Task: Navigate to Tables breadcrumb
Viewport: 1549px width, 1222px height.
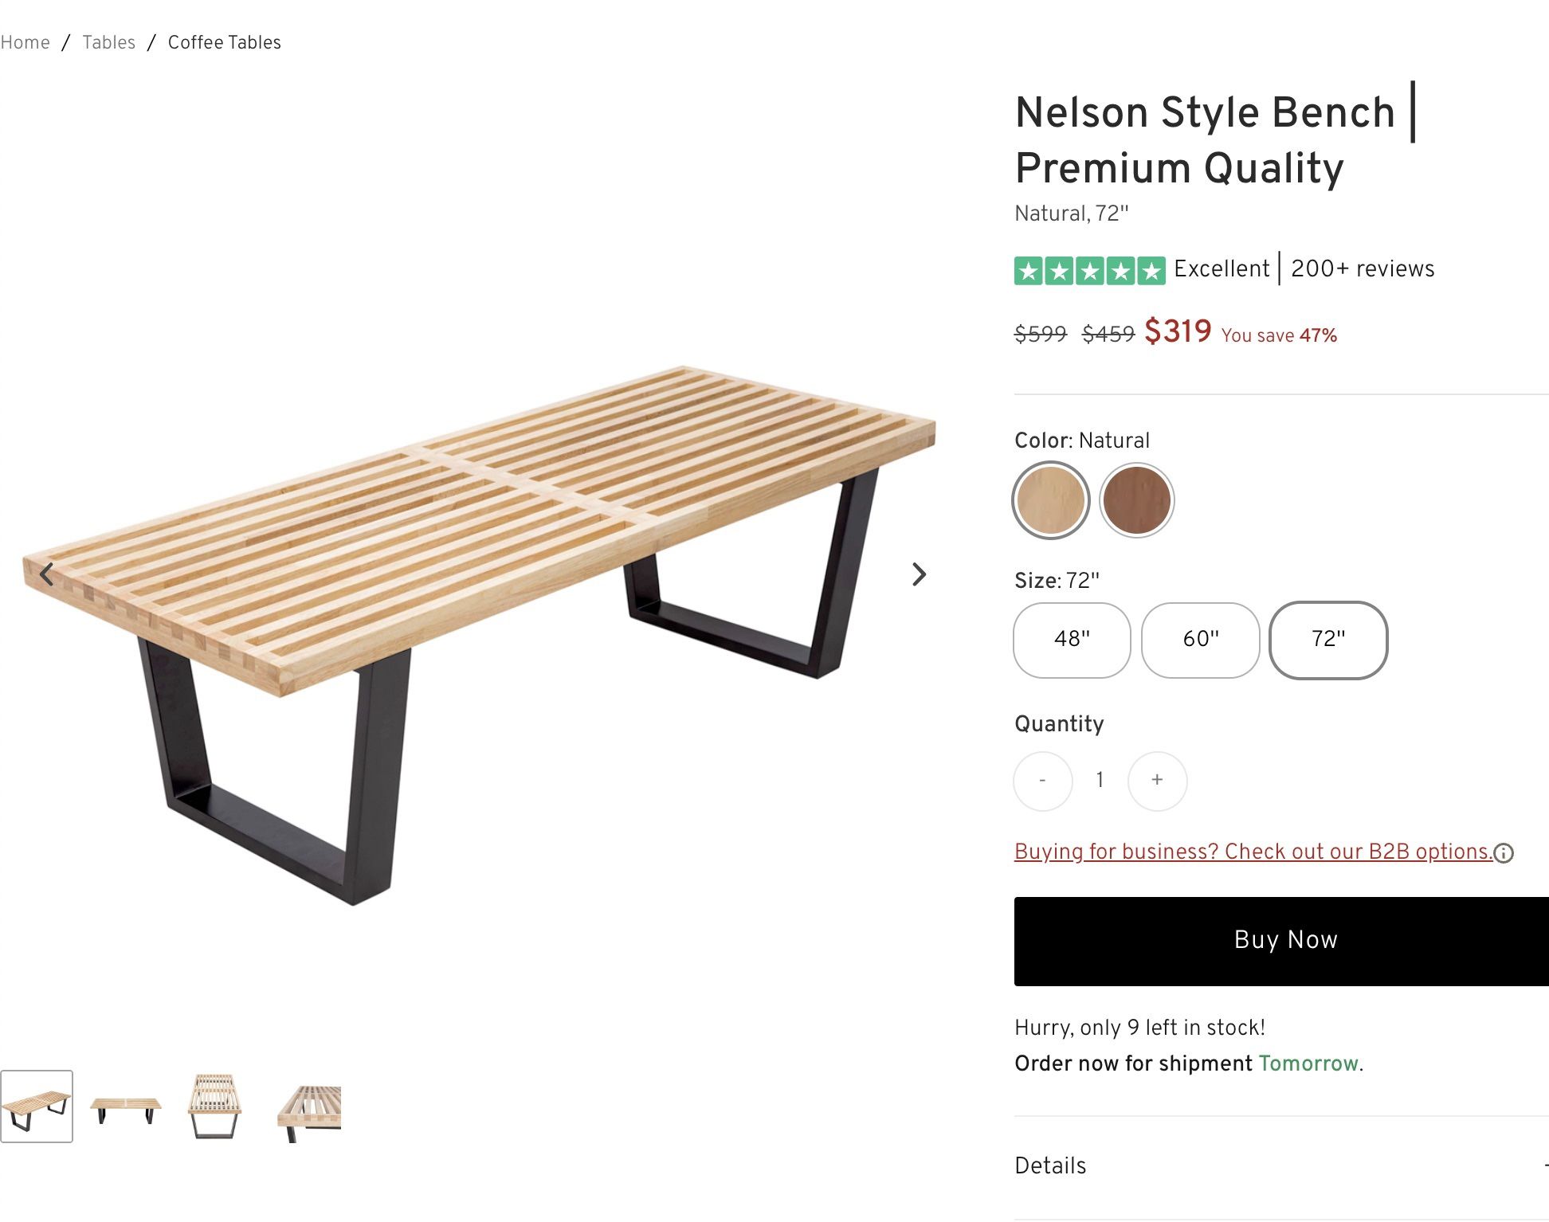Action: click(x=109, y=42)
